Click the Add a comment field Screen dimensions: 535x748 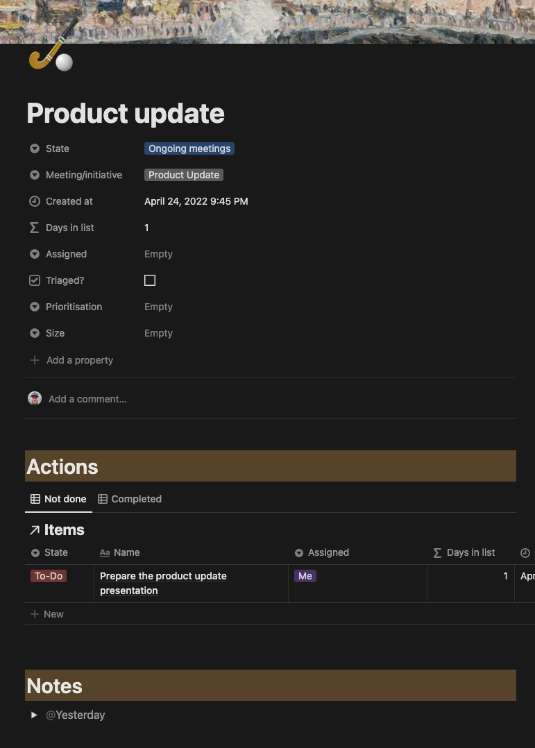(87, 399)
